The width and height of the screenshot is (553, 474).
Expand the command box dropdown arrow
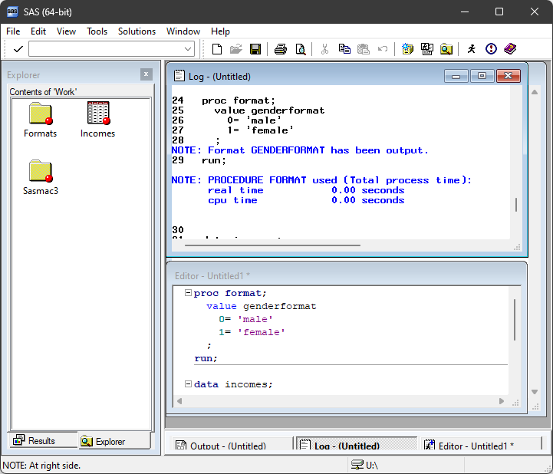[189, 49]
